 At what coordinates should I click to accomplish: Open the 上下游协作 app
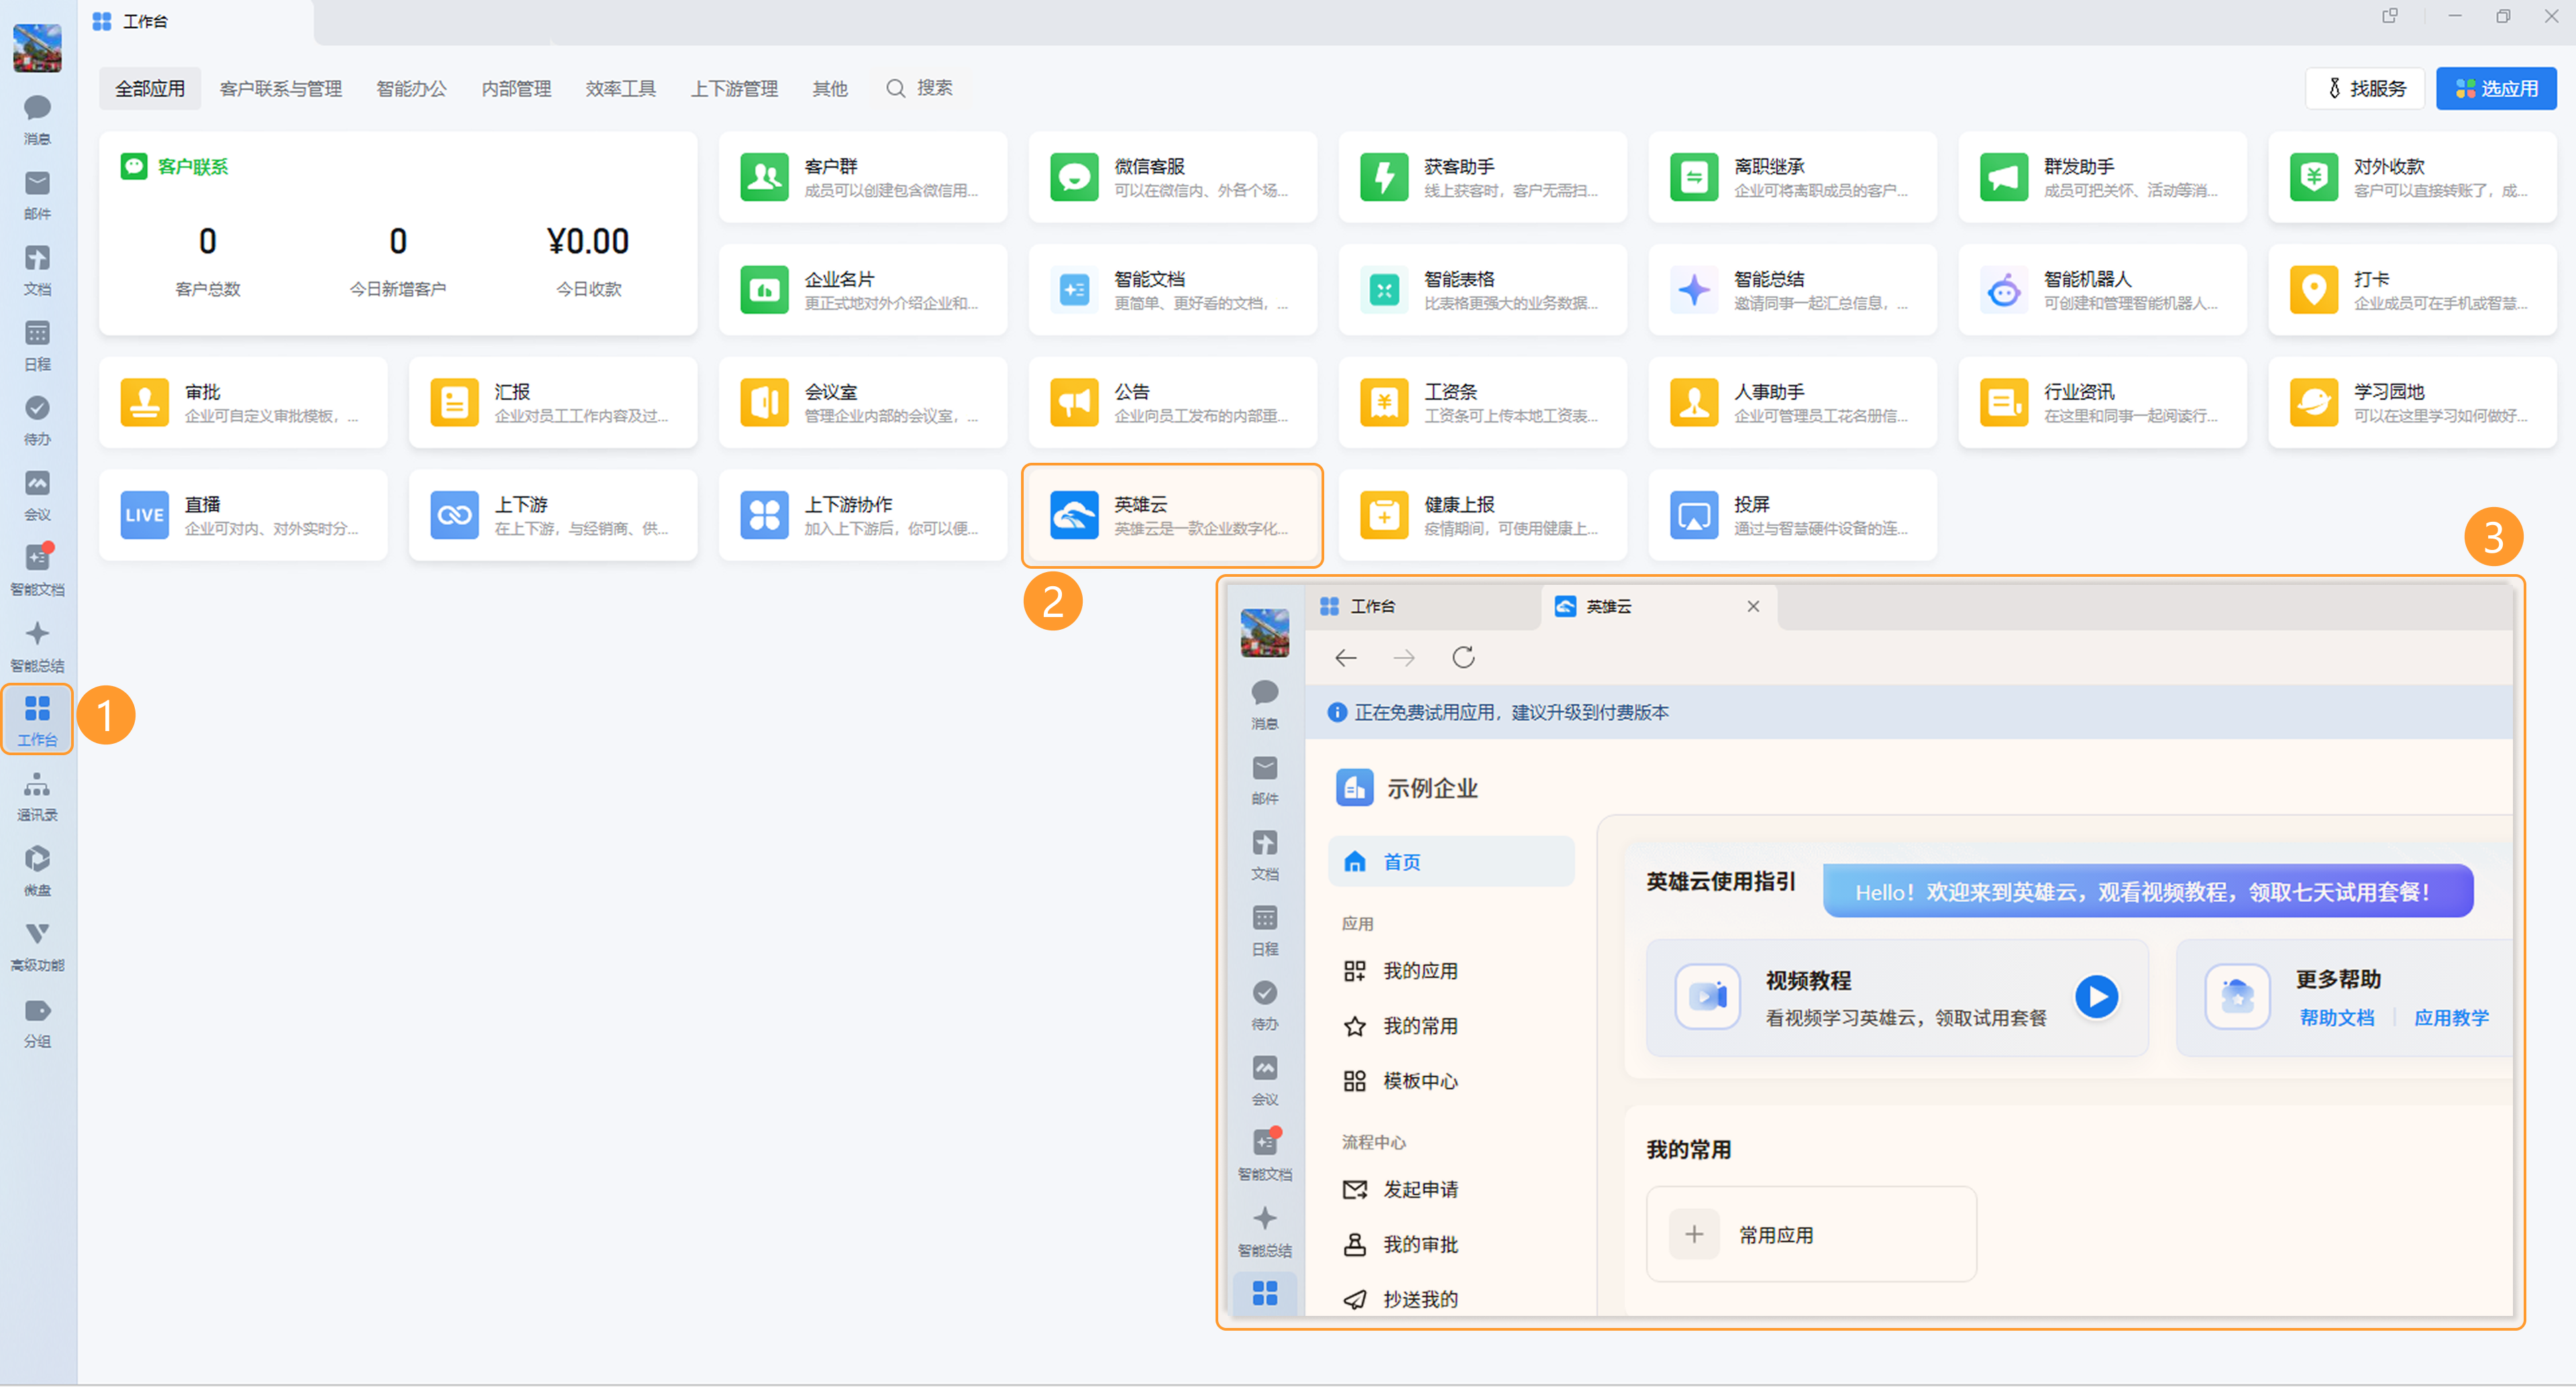point(862,516)
